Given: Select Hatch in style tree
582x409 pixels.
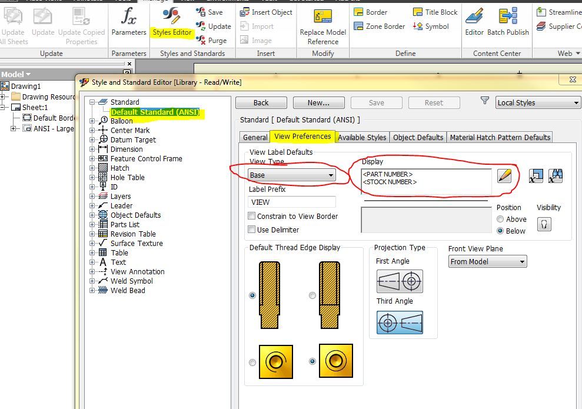Looking at the screenshot, I should 119,168.
